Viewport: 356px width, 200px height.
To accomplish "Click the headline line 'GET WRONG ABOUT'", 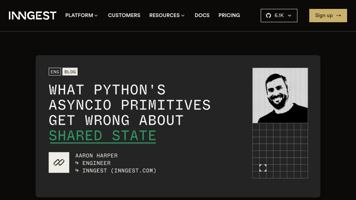I will pyautogui.click(x=116, y=120).
